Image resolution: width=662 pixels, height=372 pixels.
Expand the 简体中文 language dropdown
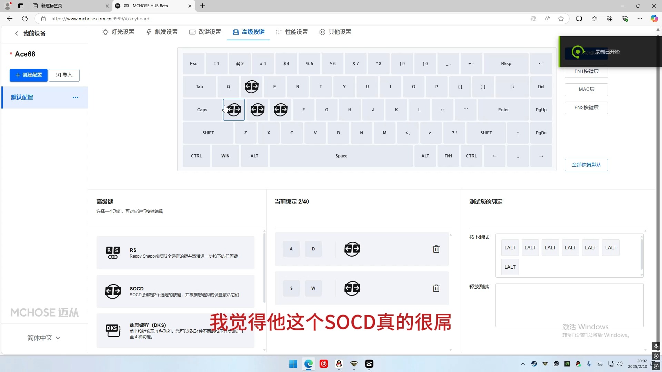pos(44,338)
